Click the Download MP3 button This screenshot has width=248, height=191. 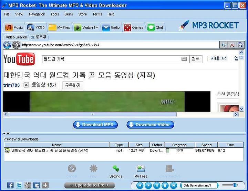(95, 125)
